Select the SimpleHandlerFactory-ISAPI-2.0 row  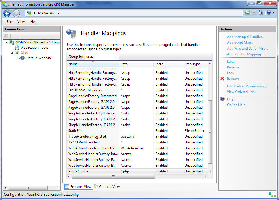pyautogui.click(x=137, y=119)
